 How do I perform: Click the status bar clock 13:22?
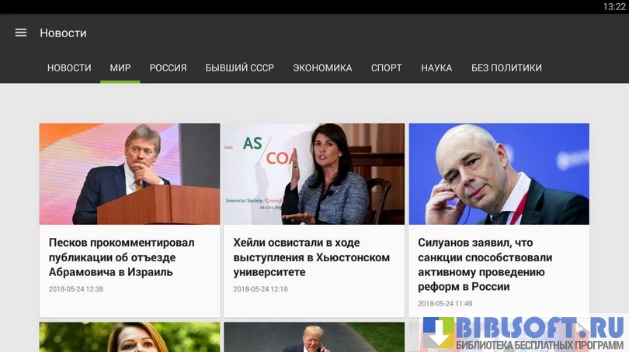click(x=614, y=7)
